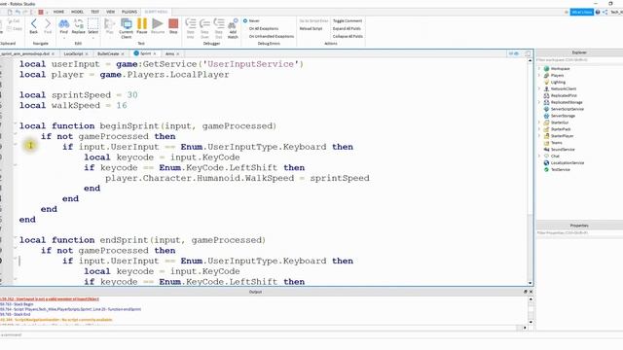Expand the StarterGui tree node
The height and width of the screenshot is (350, 623).
tap(539, 122)
